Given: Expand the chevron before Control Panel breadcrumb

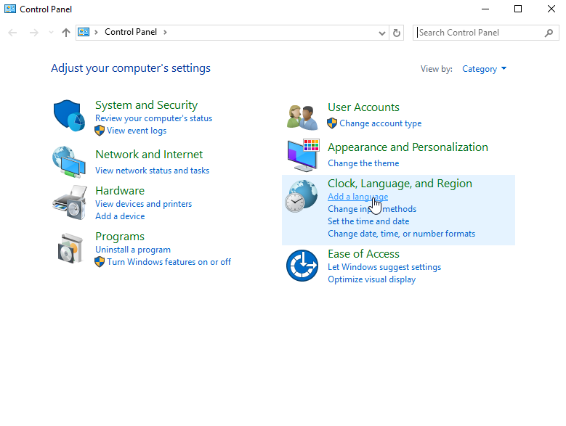Looking at the screenshot, I should coord(96,32).
